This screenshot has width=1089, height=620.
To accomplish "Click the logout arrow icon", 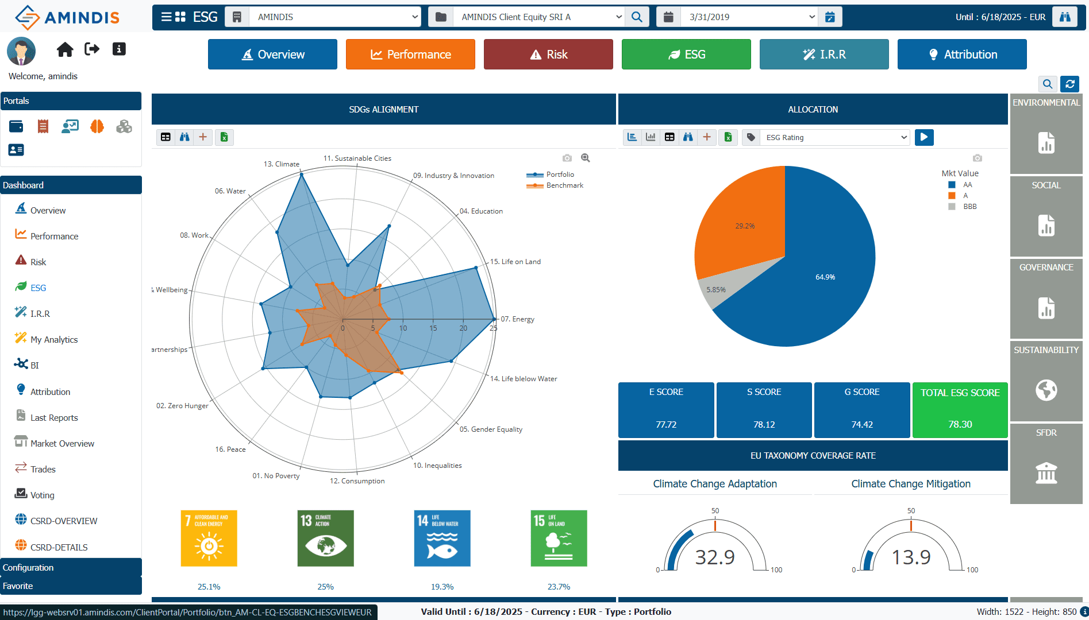I will click(x=92, y=49).
